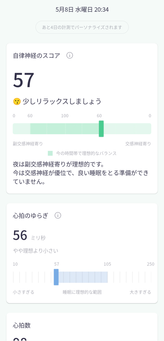Tap the light blue ideal range band
This screenshot has height=341, width=164.
coord(83,277)
